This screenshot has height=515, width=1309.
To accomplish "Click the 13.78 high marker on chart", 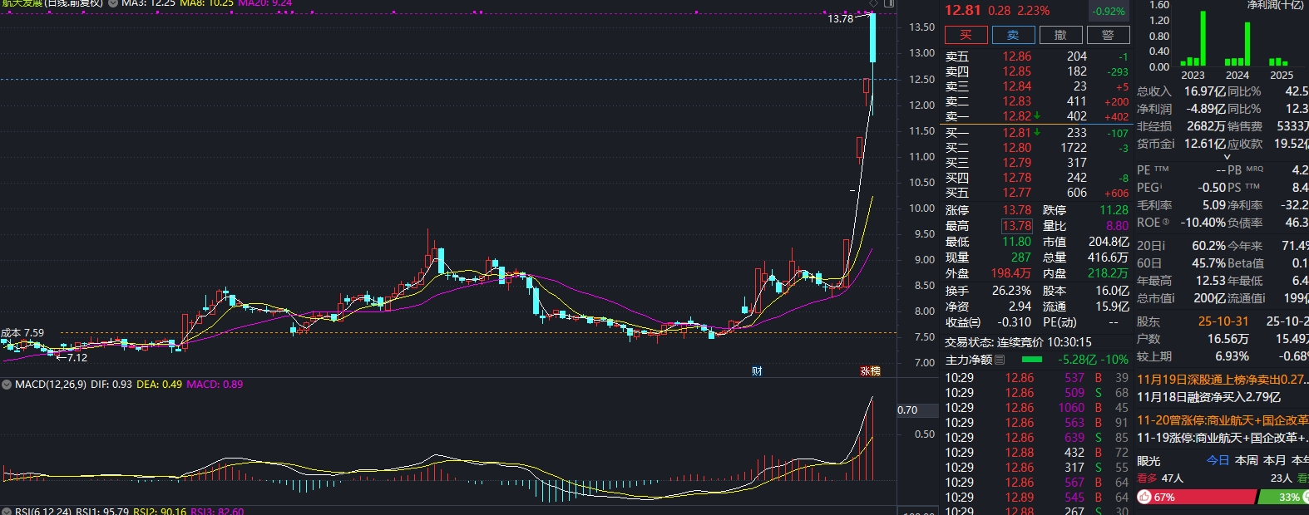I will (x=840, y=18).
